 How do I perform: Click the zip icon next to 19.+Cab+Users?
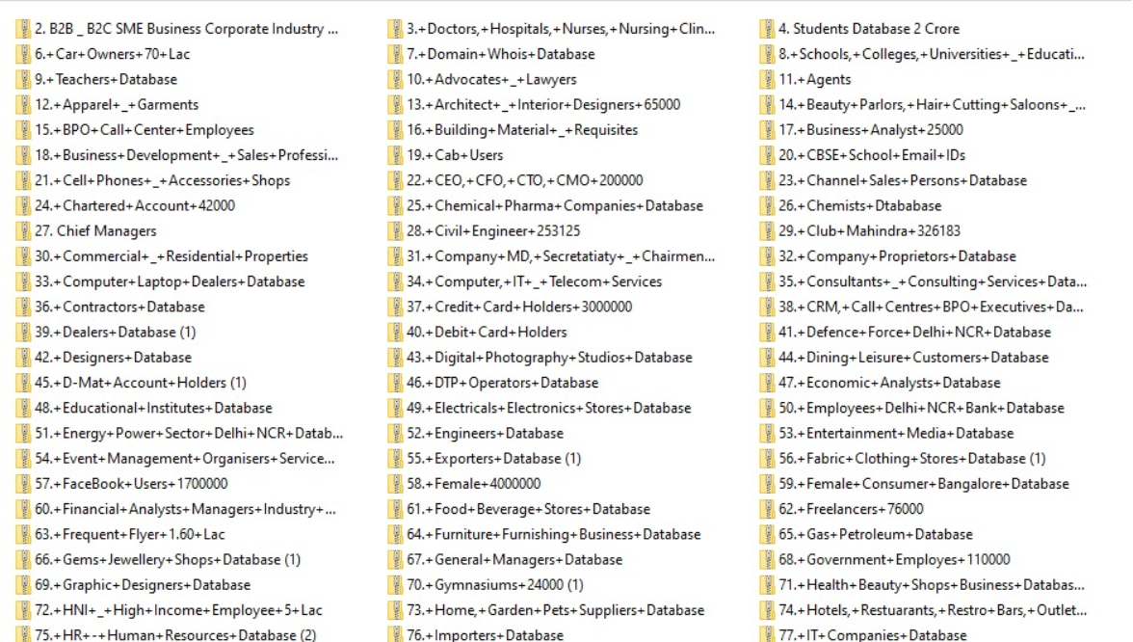point(395,155)
